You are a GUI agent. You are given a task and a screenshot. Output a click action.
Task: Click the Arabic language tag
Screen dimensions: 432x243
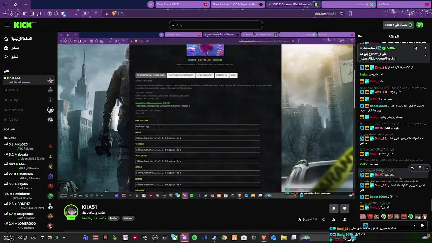(x=114, y=218)
